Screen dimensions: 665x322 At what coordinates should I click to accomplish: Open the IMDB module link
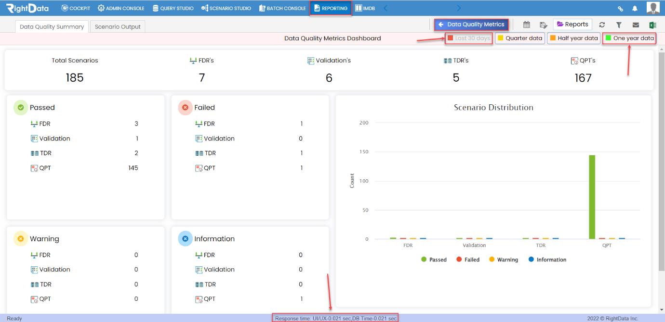(364, 8)
